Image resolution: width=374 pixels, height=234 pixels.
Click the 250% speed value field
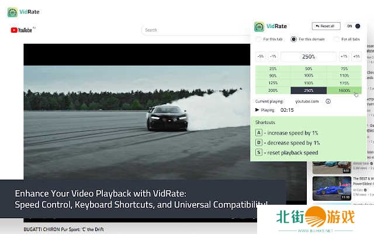(309, 57)
